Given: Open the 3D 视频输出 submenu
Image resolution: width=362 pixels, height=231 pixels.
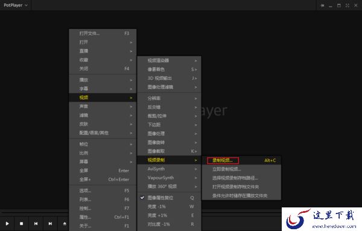Looking at the screenshot, I should pyautogui.click(x=169, y=78).
